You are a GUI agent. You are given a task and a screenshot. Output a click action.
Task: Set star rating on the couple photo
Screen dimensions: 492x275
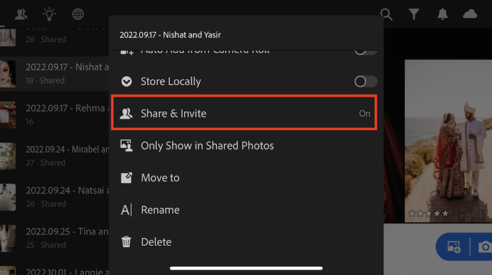pyautogui.click(x=428, y=214)
